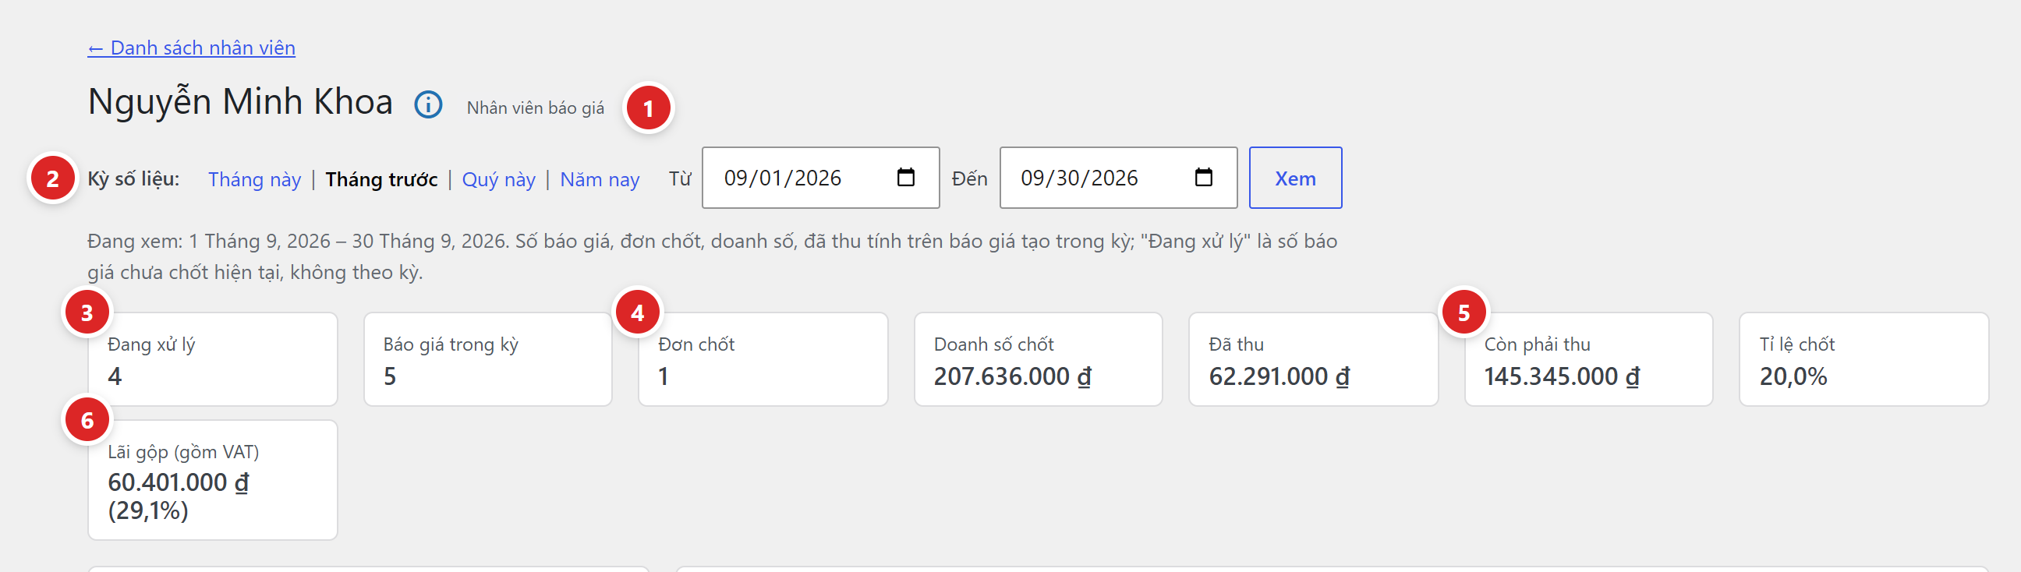Open the calendar picker in the Từ date field
Screen dimensions: 2021x572
tap(905, 178)
